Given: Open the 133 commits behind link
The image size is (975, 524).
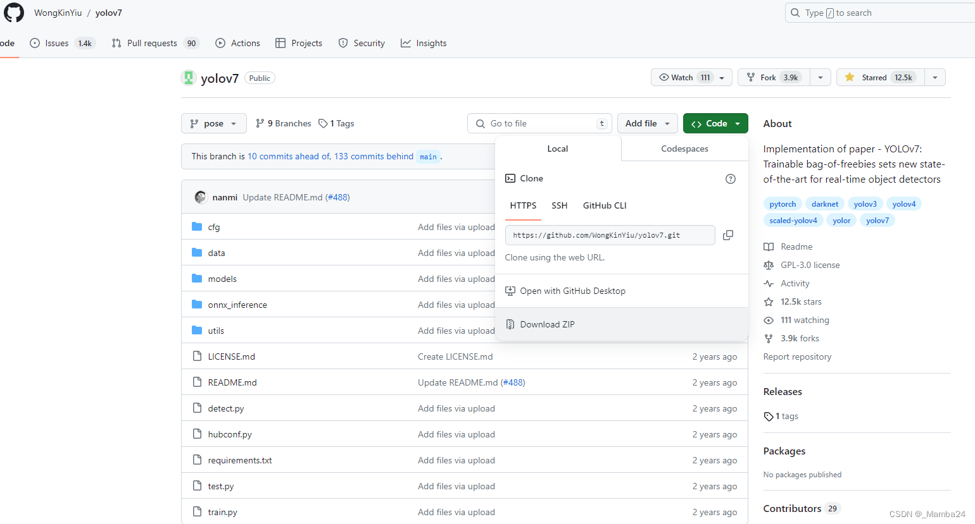Looking at the screenshot, I should coord(374,156).
